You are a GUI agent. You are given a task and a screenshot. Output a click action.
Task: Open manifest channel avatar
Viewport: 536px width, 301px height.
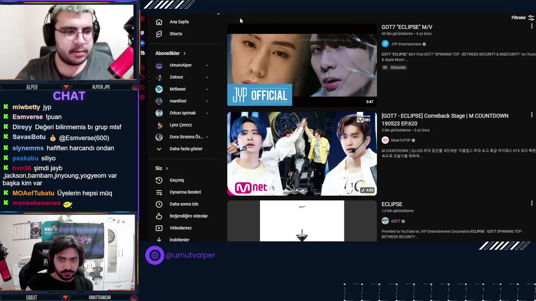159,101
